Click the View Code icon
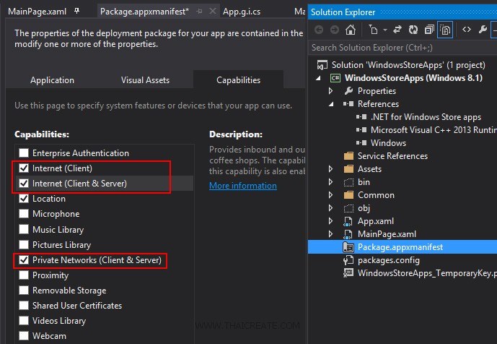The image size is (497, 344). pos(467,30)
